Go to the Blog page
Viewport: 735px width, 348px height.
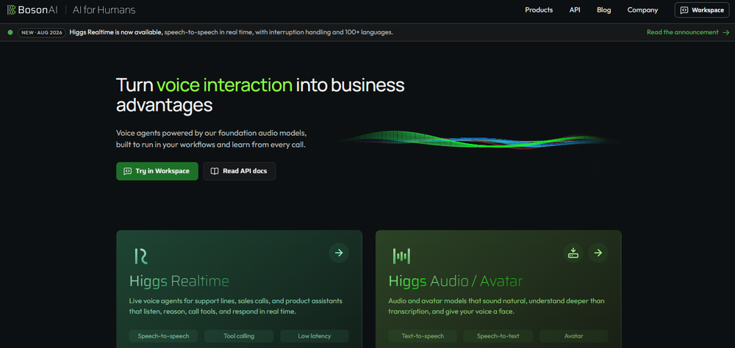603,10
